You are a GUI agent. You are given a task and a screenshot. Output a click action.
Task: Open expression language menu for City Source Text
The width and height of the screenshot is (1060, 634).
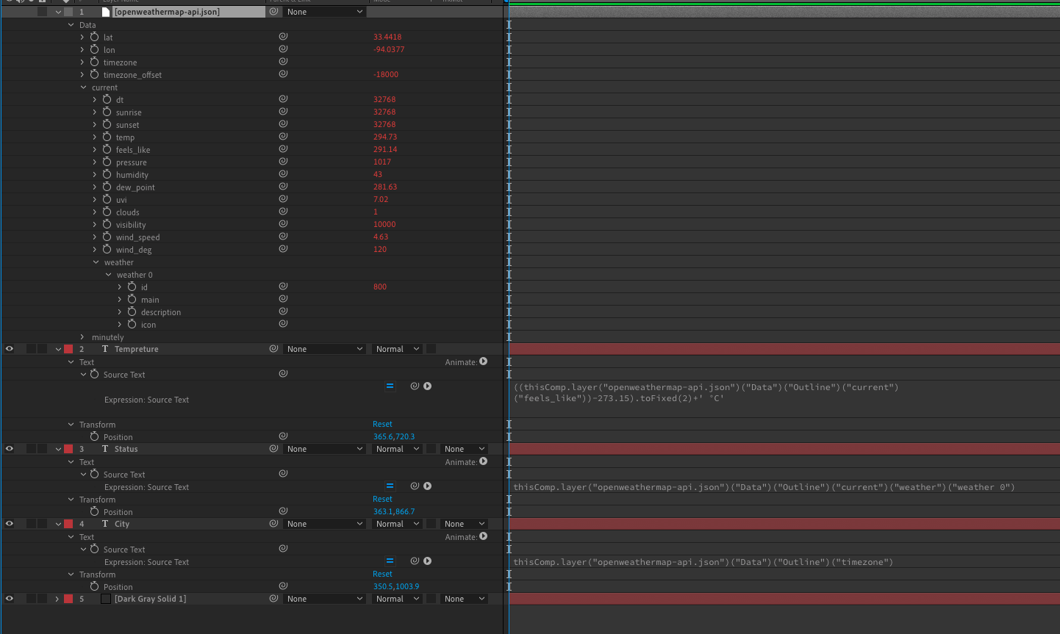(426, 561)
